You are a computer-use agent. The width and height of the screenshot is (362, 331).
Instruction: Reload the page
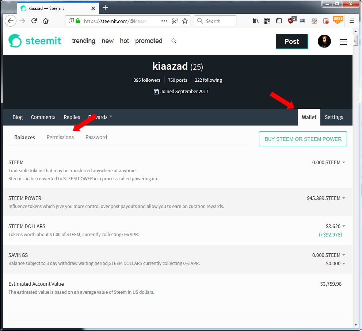pyautogui.click(x=34, y=21)
